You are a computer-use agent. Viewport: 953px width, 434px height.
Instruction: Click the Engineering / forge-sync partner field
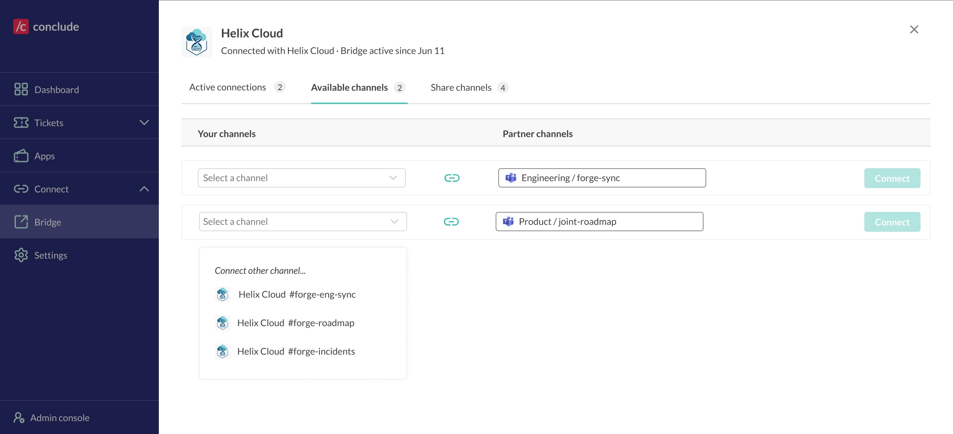(602, 178)
